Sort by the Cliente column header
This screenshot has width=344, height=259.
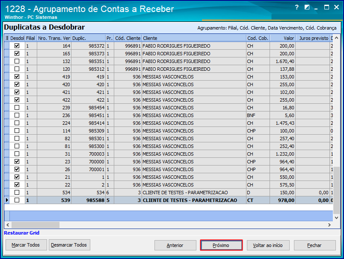(x=194, y=38)
